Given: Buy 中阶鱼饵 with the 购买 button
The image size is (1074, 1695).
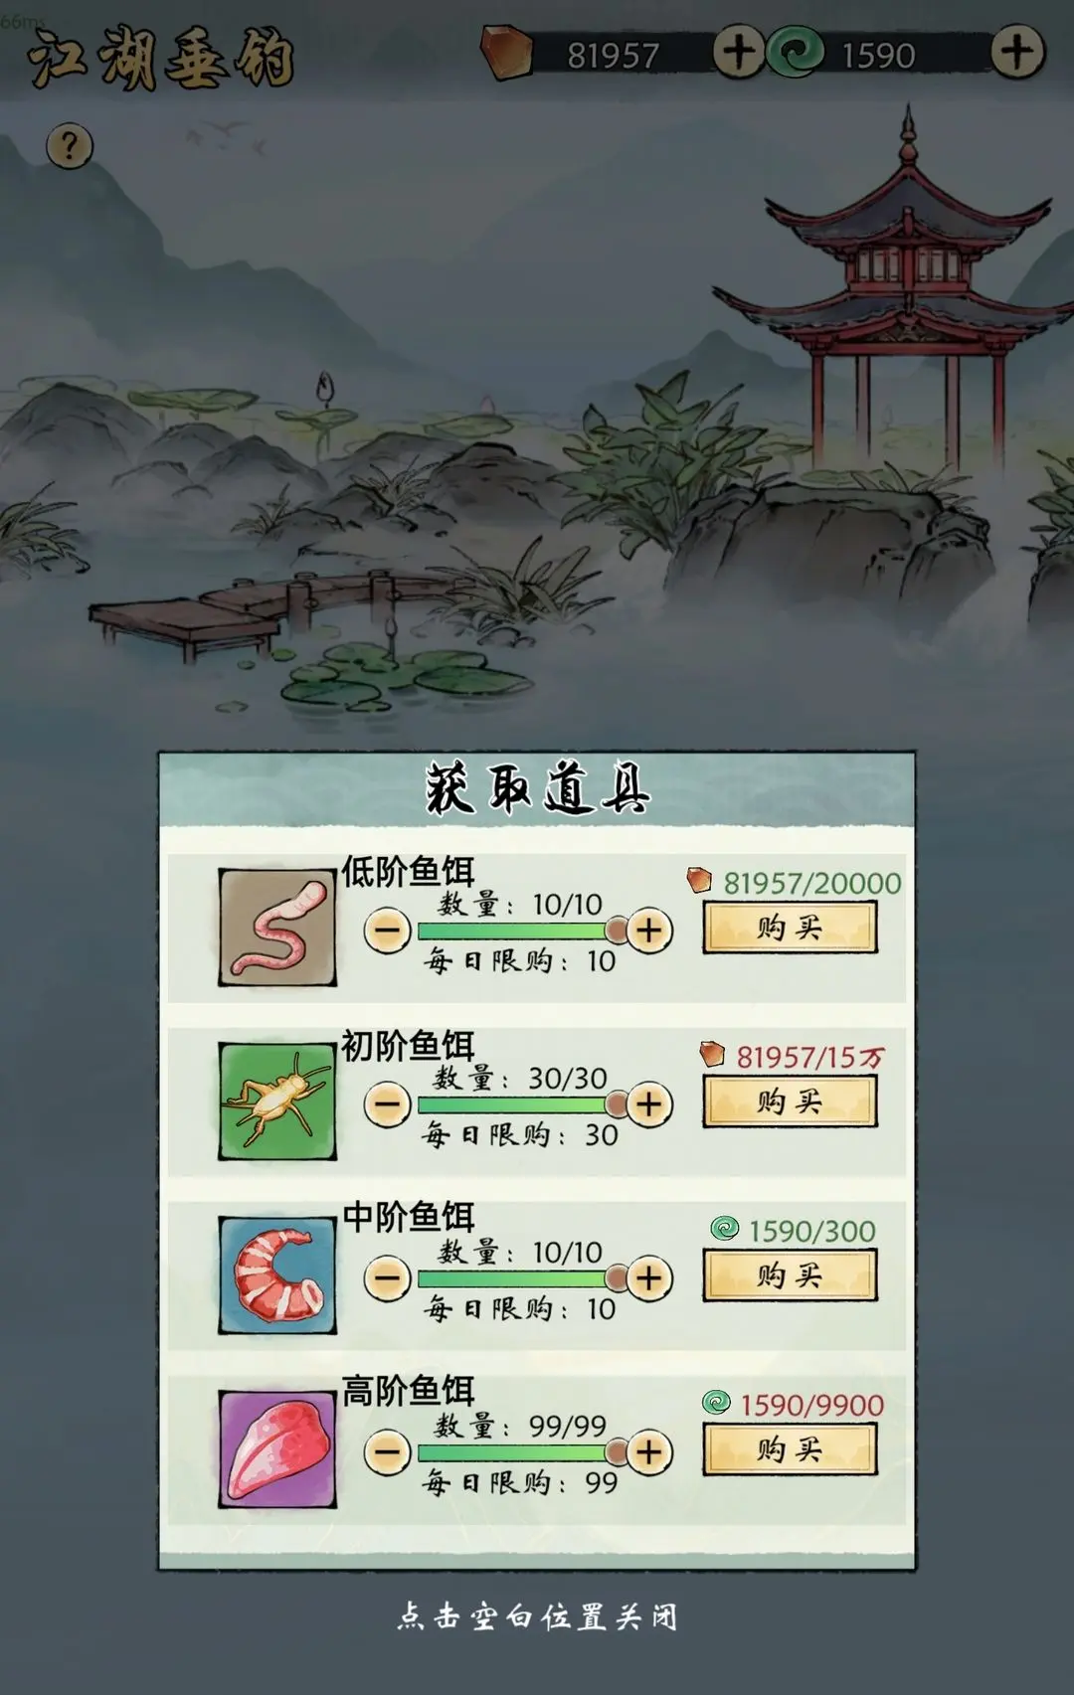Looking at the screenshot, I should coord(790,1275).
